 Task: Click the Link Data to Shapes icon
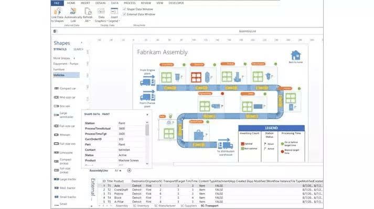[57, 11]
